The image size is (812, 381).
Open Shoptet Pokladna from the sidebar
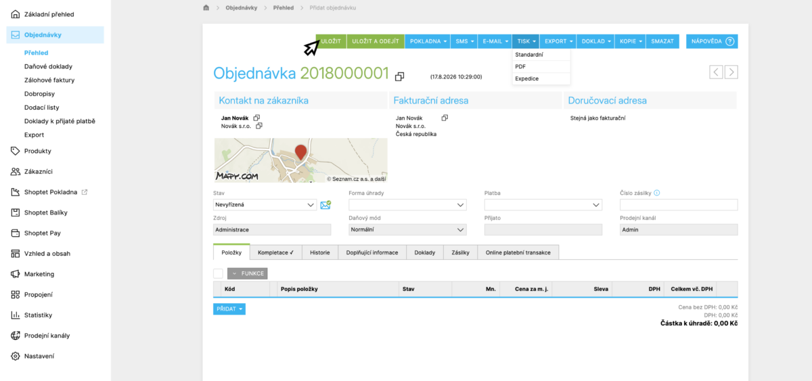point(49,192)
